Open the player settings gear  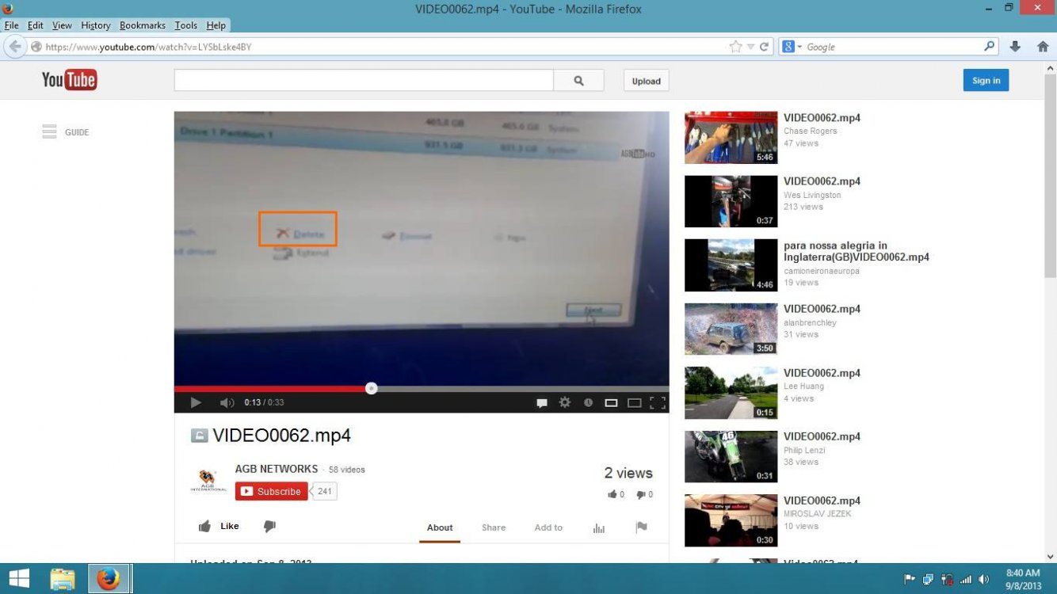point(565,402)
